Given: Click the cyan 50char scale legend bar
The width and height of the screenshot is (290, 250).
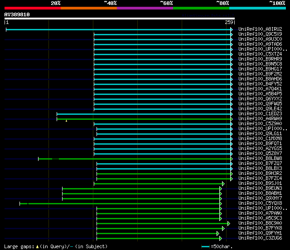Looking at the screenshot, I should [x=205, y=246].
